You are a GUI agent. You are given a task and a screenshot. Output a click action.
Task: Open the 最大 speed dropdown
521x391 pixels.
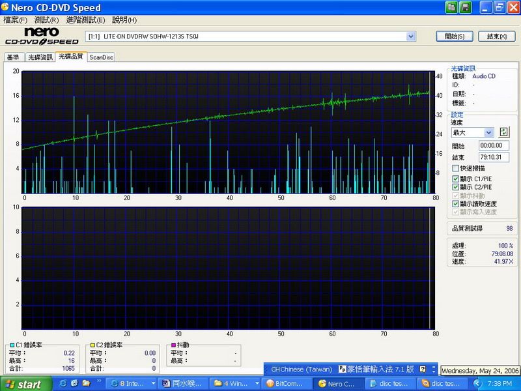[x=488, y=133]
